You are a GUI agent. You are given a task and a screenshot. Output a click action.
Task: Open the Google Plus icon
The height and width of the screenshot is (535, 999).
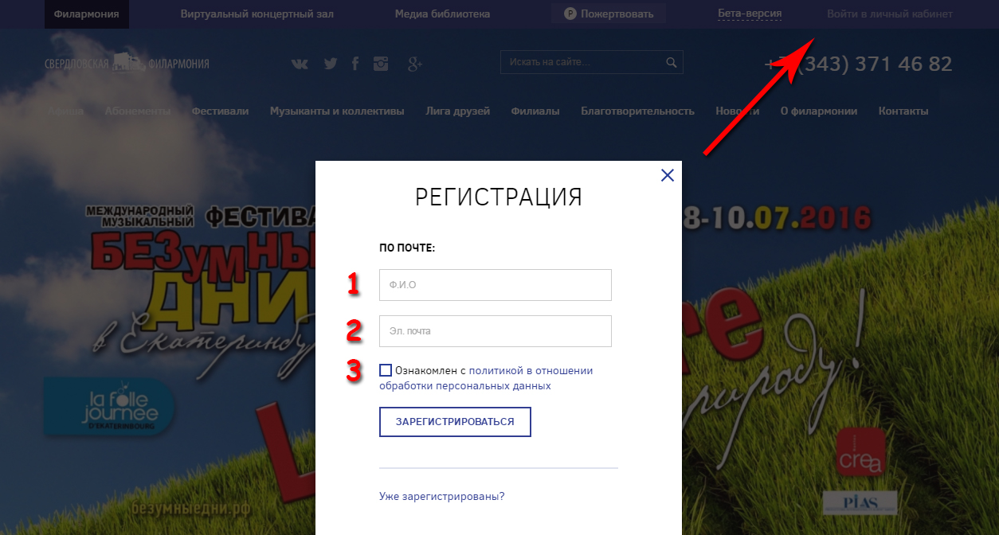414,64
